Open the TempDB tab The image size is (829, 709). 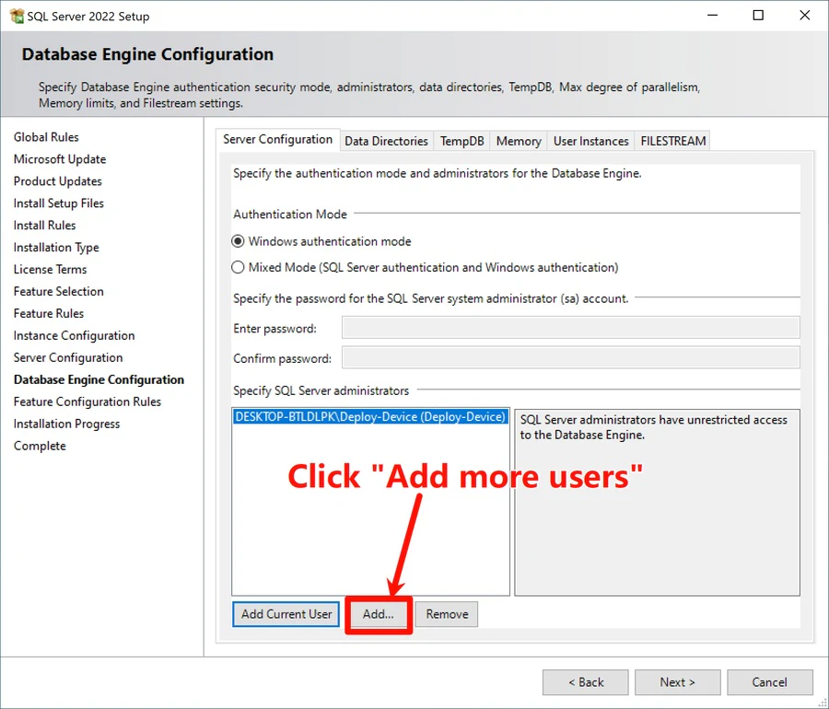pos(462,141)
